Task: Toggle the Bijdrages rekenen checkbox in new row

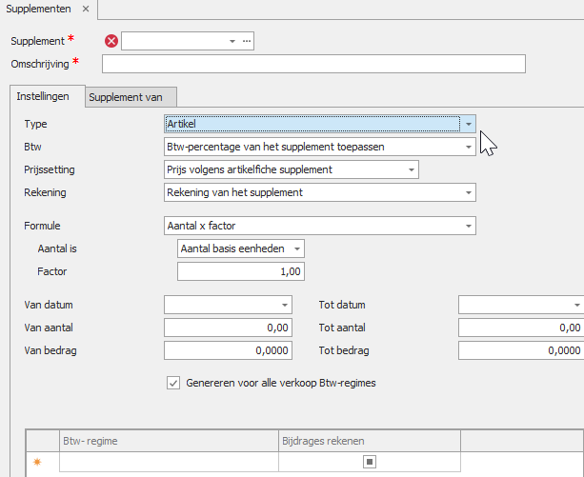Action: coord(370,462)
